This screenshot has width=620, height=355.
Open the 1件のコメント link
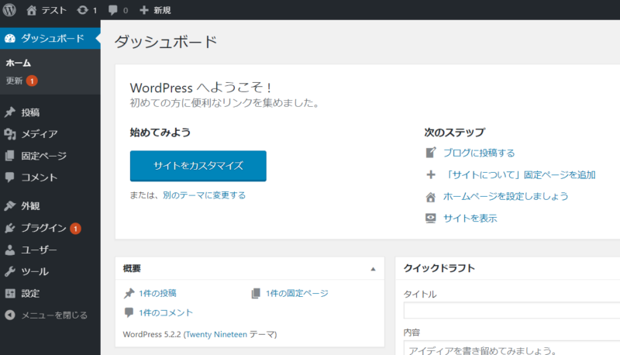click(x=166, y=312)
